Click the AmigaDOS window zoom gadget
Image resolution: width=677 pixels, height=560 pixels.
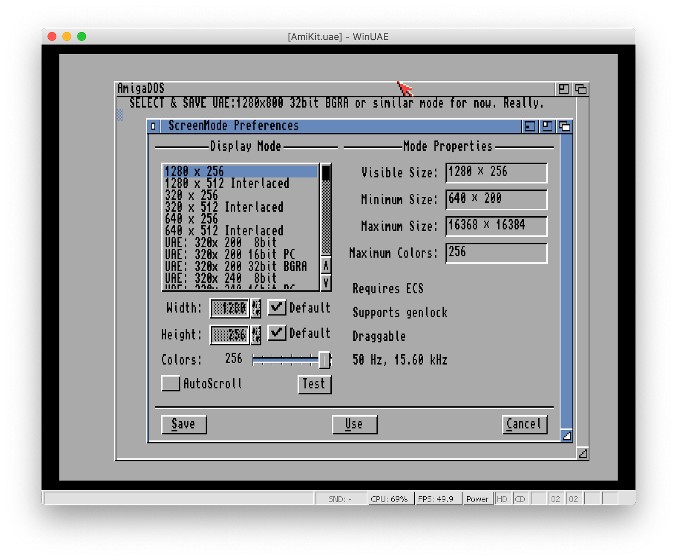pos(563,89)
